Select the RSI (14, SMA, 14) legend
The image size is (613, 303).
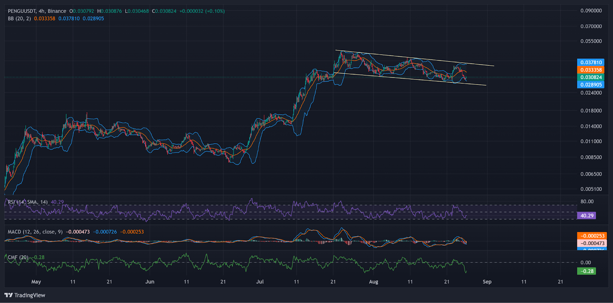click(28, 202)
